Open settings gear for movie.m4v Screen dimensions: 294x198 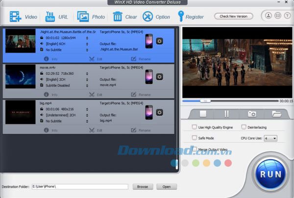click(159, 77)
